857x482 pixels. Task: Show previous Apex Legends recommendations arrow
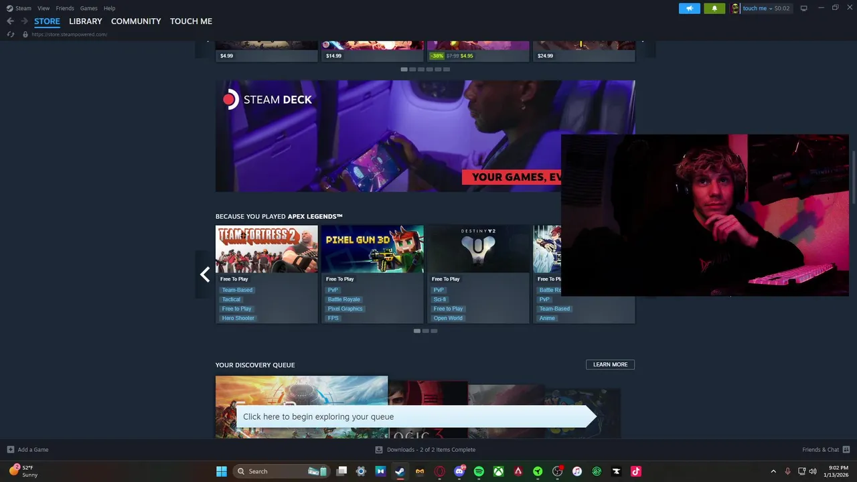pyautogui.click(x=205, y=274)
